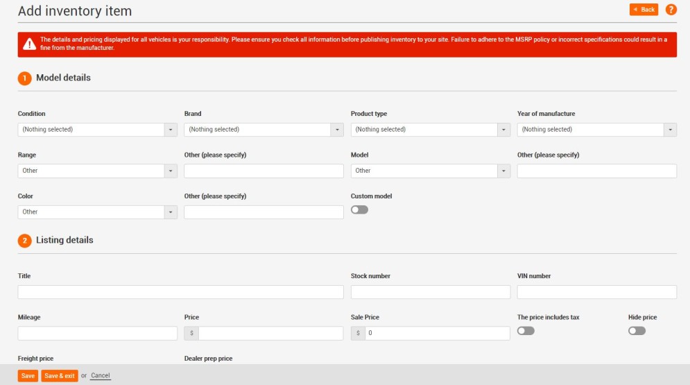Open the Condition dropdown

click(97, 130)
